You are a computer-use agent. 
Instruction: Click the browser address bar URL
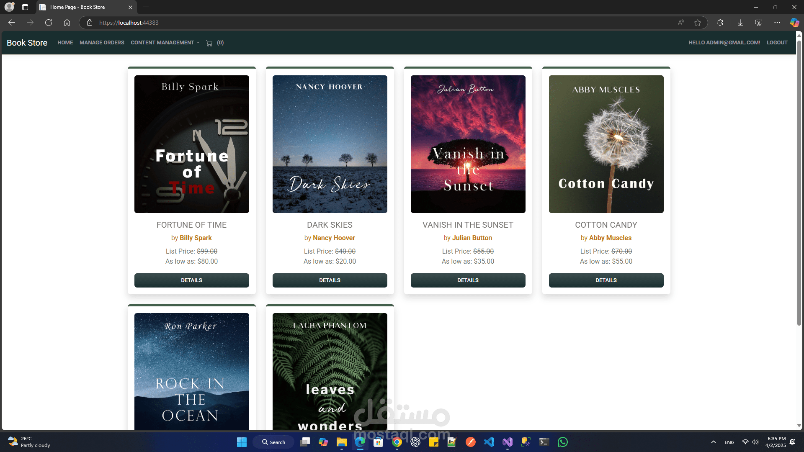click(129, 23)
